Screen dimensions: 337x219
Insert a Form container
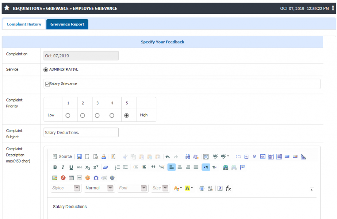tap(238, 157)
